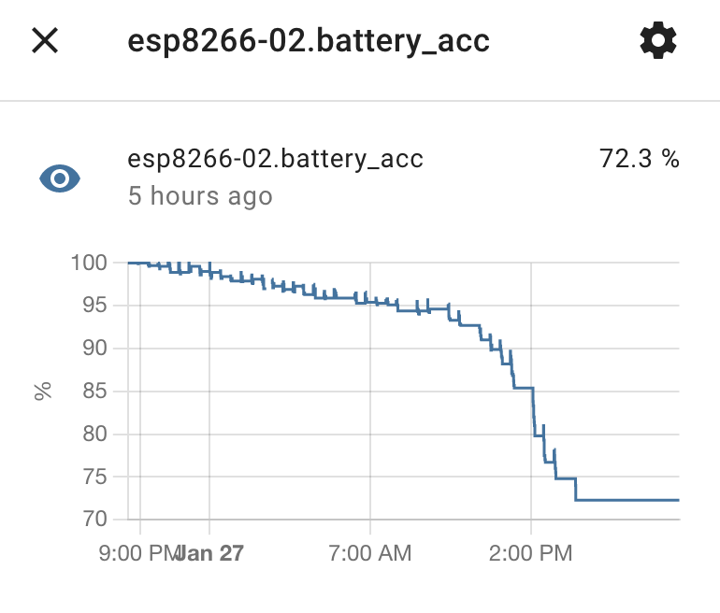Open entity settings via gear icon
The image size is (720, 613).
click(658, 40)
